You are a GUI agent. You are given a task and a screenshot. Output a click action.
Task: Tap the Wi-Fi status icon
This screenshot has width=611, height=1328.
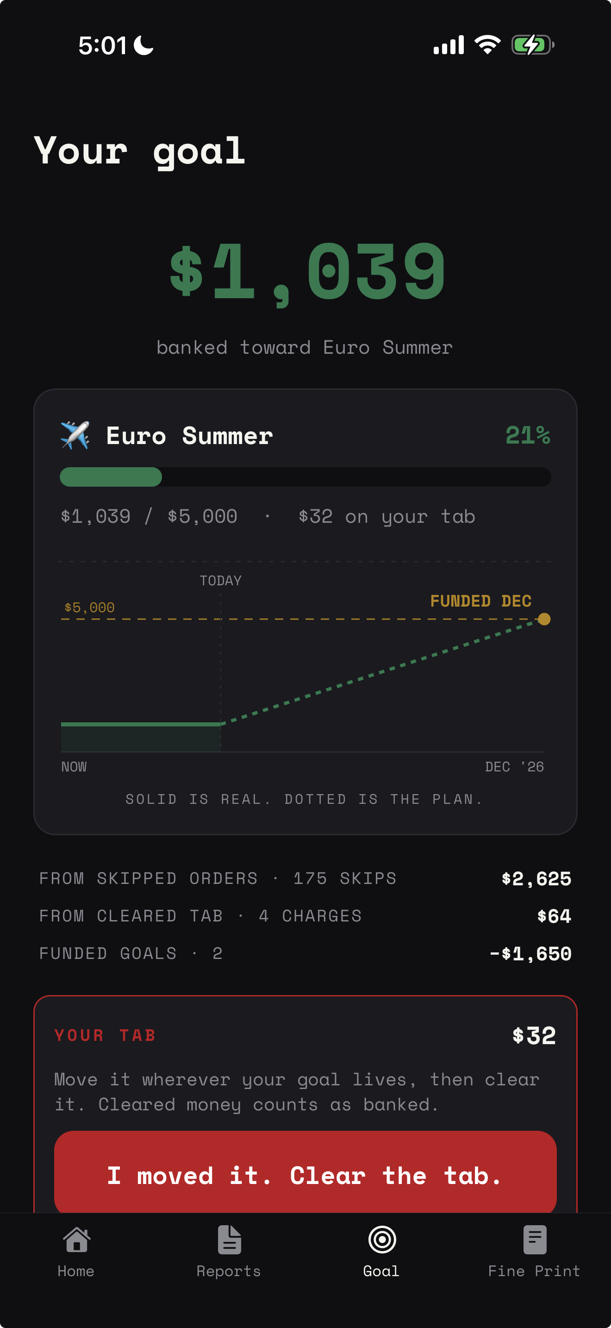click(x=487, y=45)
